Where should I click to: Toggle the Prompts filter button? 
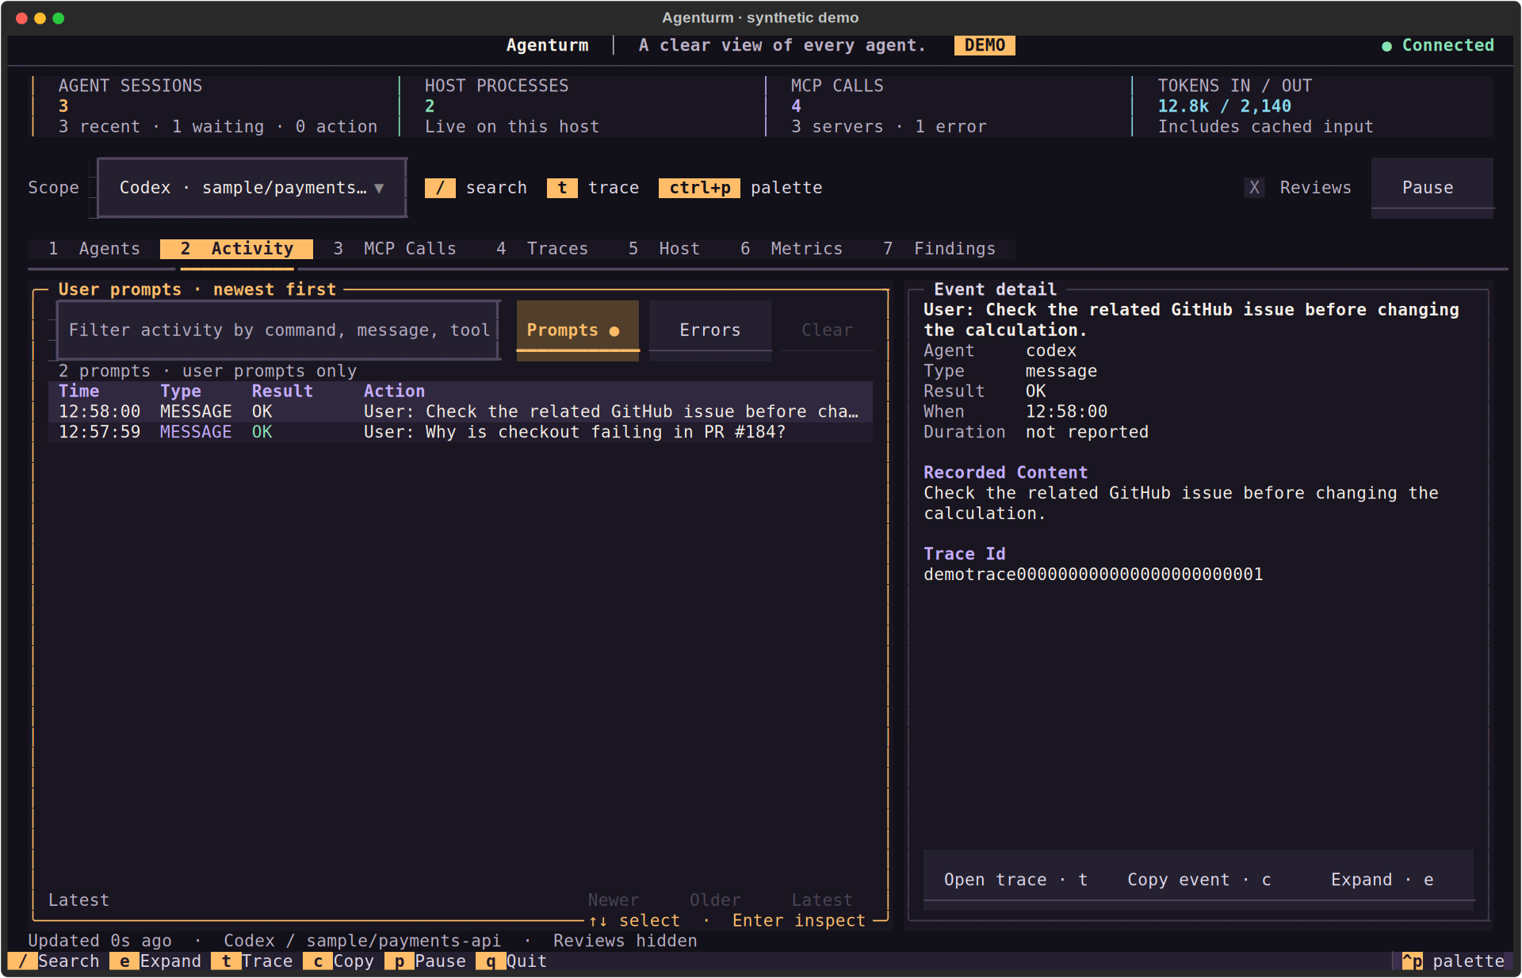coord(577,330)
